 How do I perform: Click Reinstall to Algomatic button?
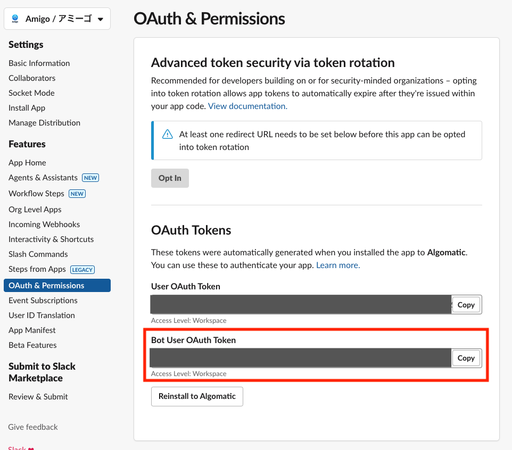point(197,396)
